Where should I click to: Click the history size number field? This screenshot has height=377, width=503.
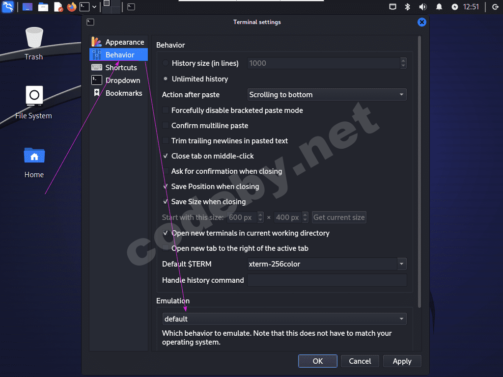click(323, 63)
